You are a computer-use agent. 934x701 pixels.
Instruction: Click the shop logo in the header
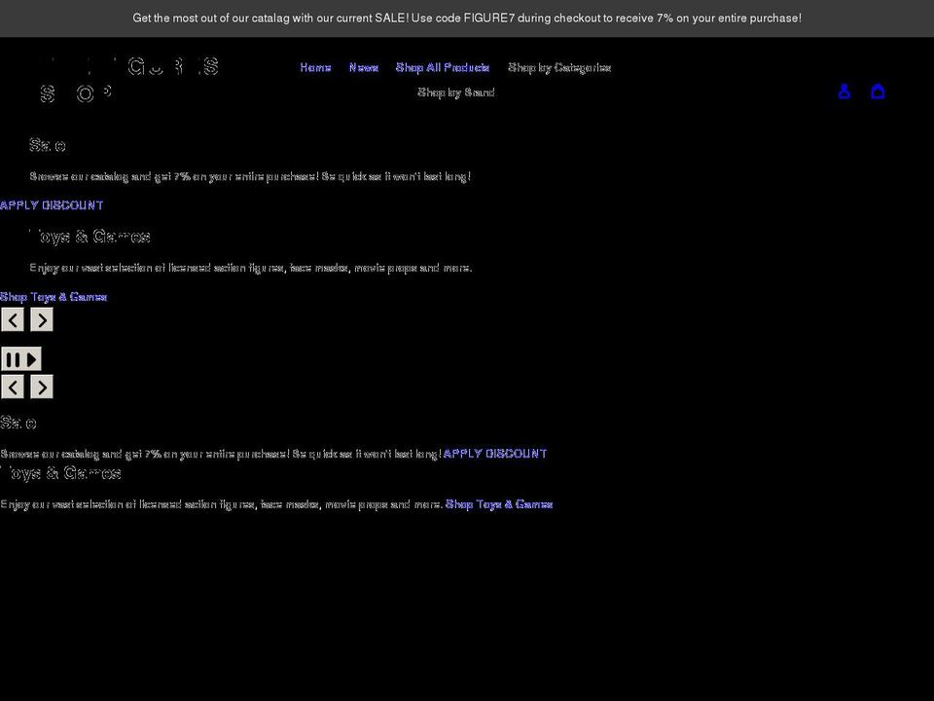click(x=129, y=80)
